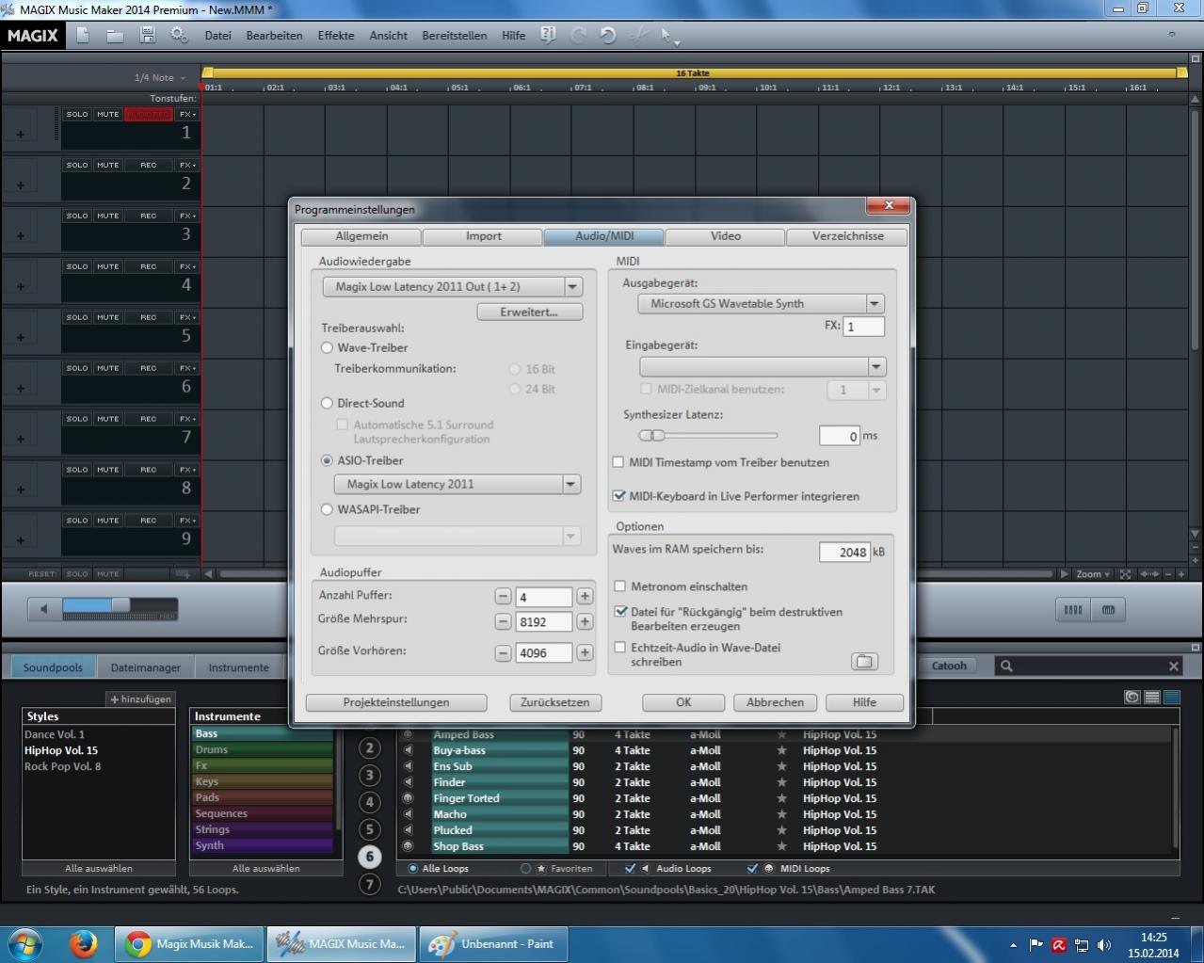Switch loop list to detail view icon

[x=1172, y=698]
